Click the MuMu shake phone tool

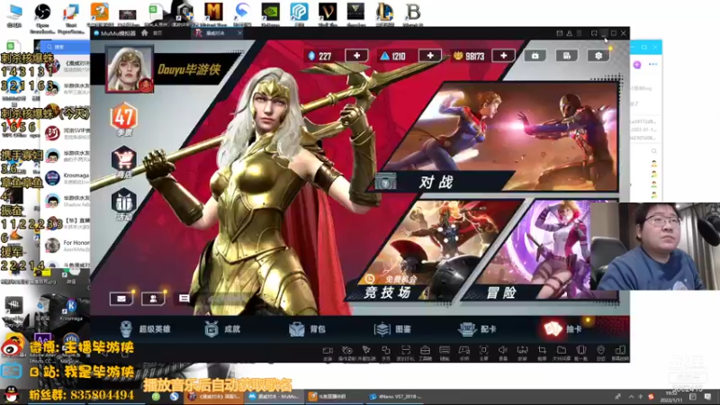pos(581,353)
